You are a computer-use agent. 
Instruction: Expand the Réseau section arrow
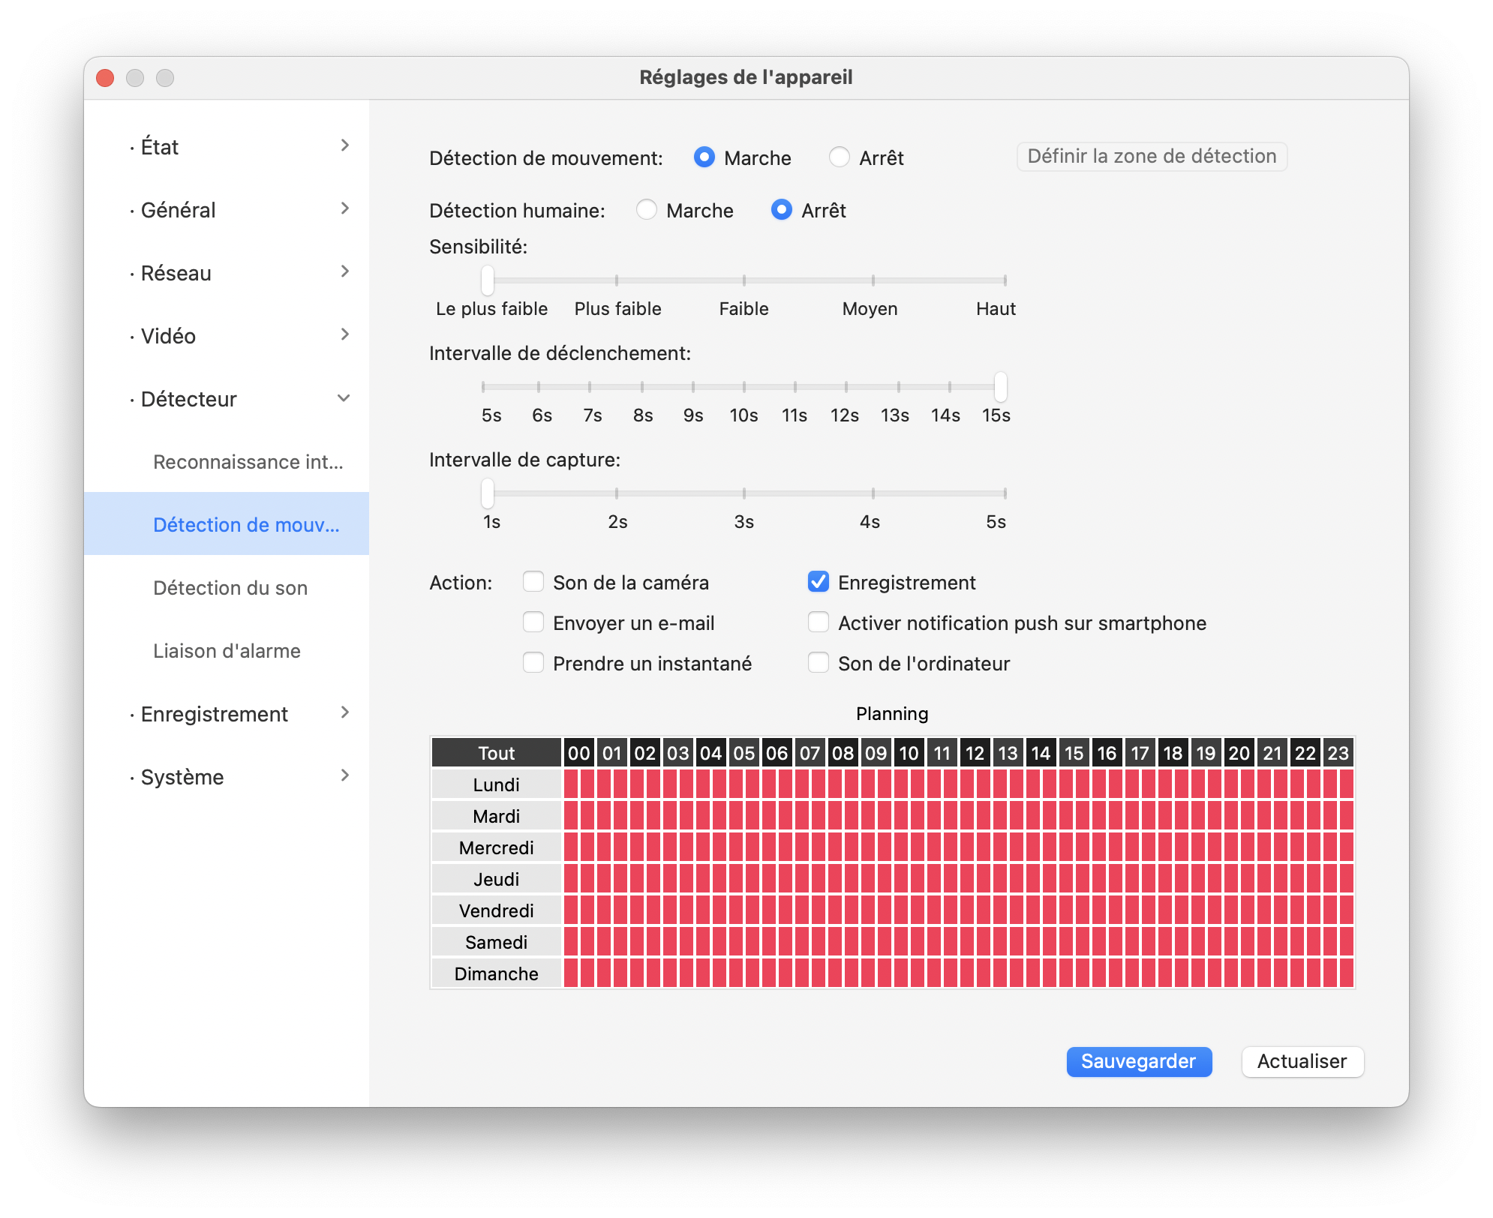[344, 271]
